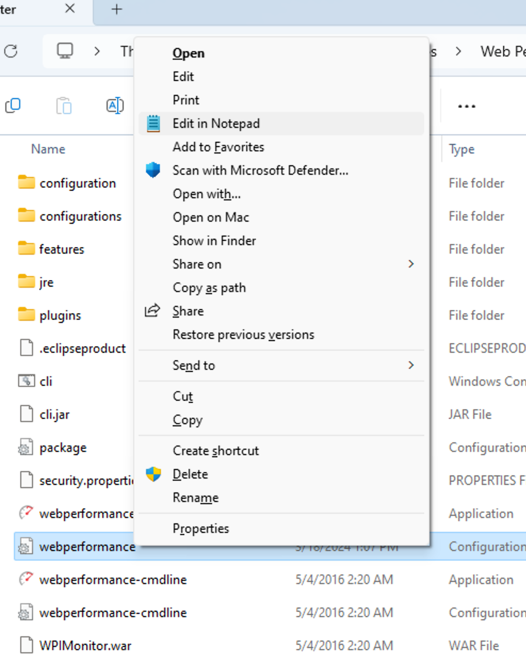This screenshot has height=664, width=526.
Task: Select the package configuration file icon
Action: coord(26,448)
